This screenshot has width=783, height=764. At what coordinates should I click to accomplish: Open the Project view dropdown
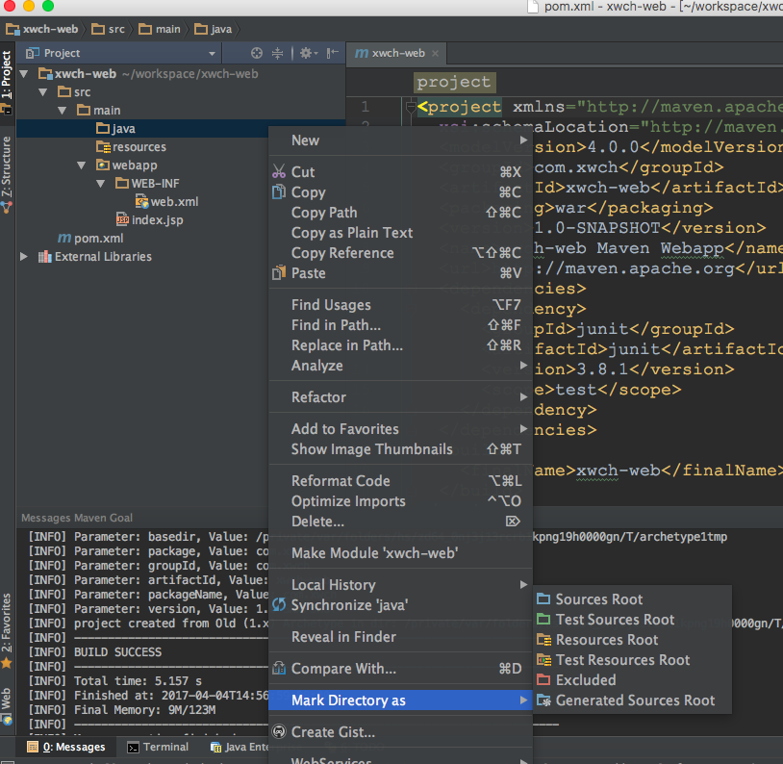(213, 54)
